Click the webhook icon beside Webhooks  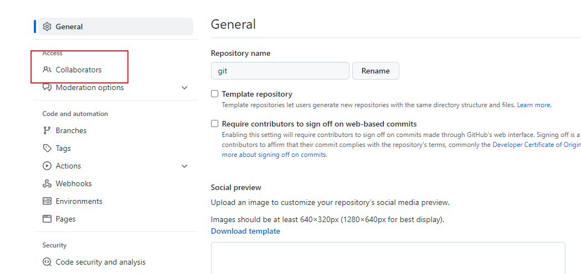pyautogui.click(x=47, y=184)
